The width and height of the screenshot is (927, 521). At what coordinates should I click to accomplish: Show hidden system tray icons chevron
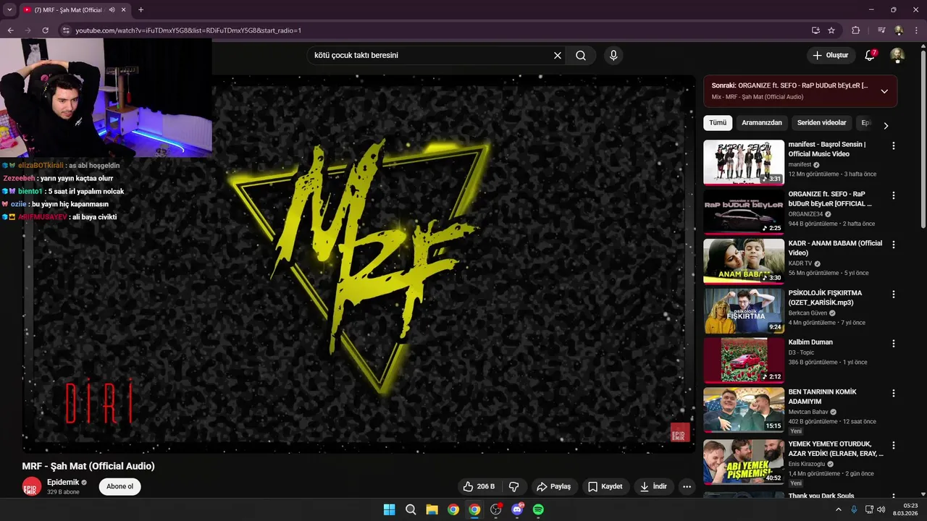pos(839,509)
